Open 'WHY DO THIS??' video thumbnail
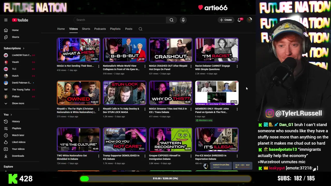Image resolution: width=331 pixels, height=186 pixels. pos(171,93)
